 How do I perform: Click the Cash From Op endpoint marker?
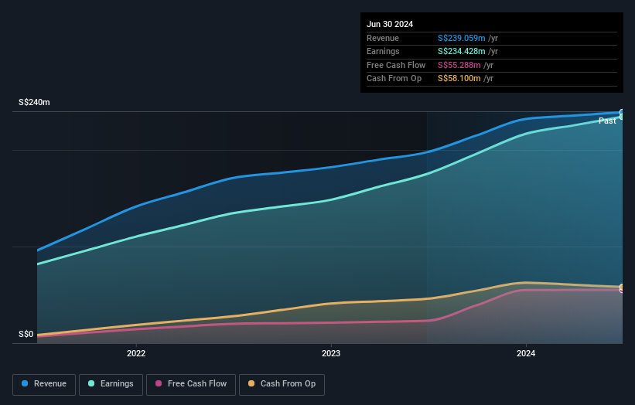622,287
